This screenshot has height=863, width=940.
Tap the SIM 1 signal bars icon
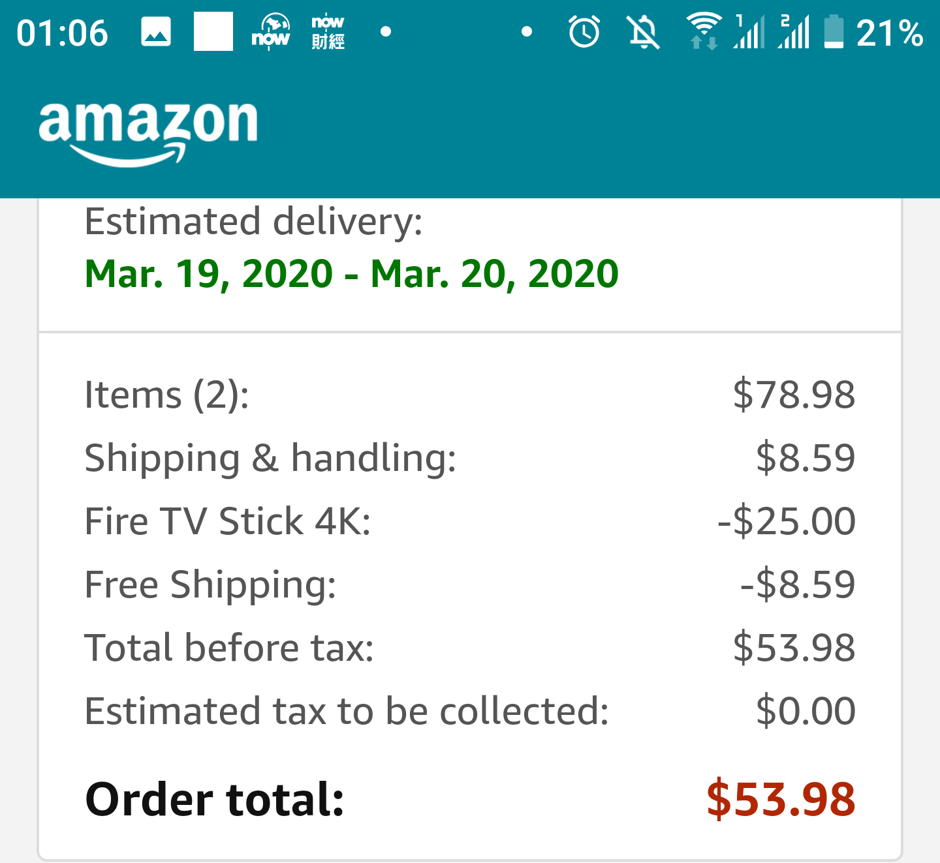749,32
